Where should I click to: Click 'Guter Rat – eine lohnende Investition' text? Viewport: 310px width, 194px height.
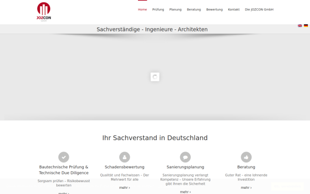(x=246, y=177)
